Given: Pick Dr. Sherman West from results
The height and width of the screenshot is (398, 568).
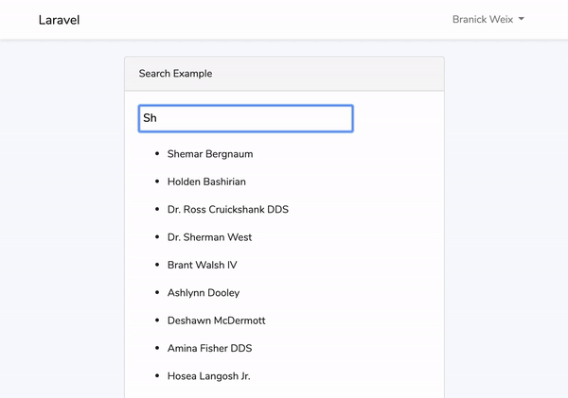Looking at the screenshot, I should click(x=209, y=237).
